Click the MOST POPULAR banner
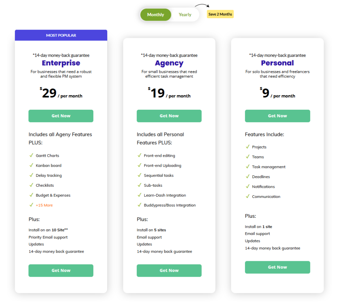 pyautogui.click(x=61, y=35)
